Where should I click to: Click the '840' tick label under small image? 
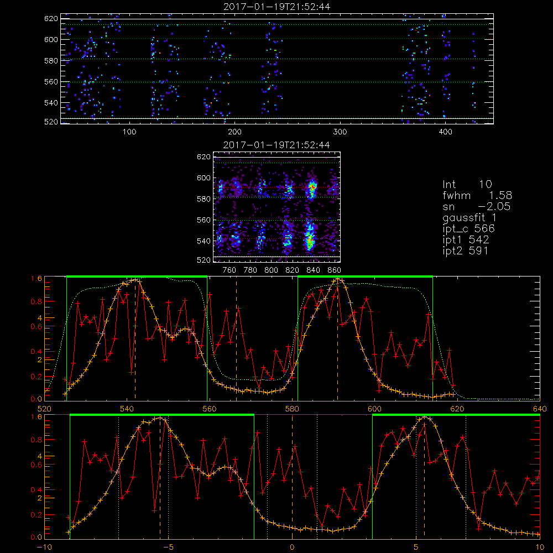(313, 270)
